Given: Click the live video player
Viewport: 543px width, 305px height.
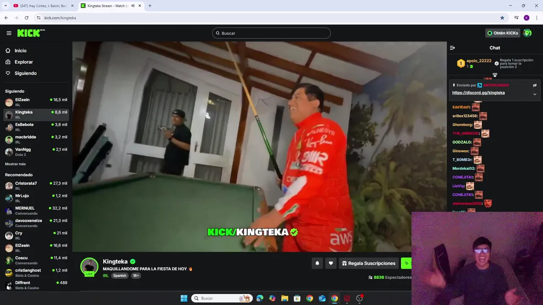Looking at the screenshot, I should (x=259, y=147).
